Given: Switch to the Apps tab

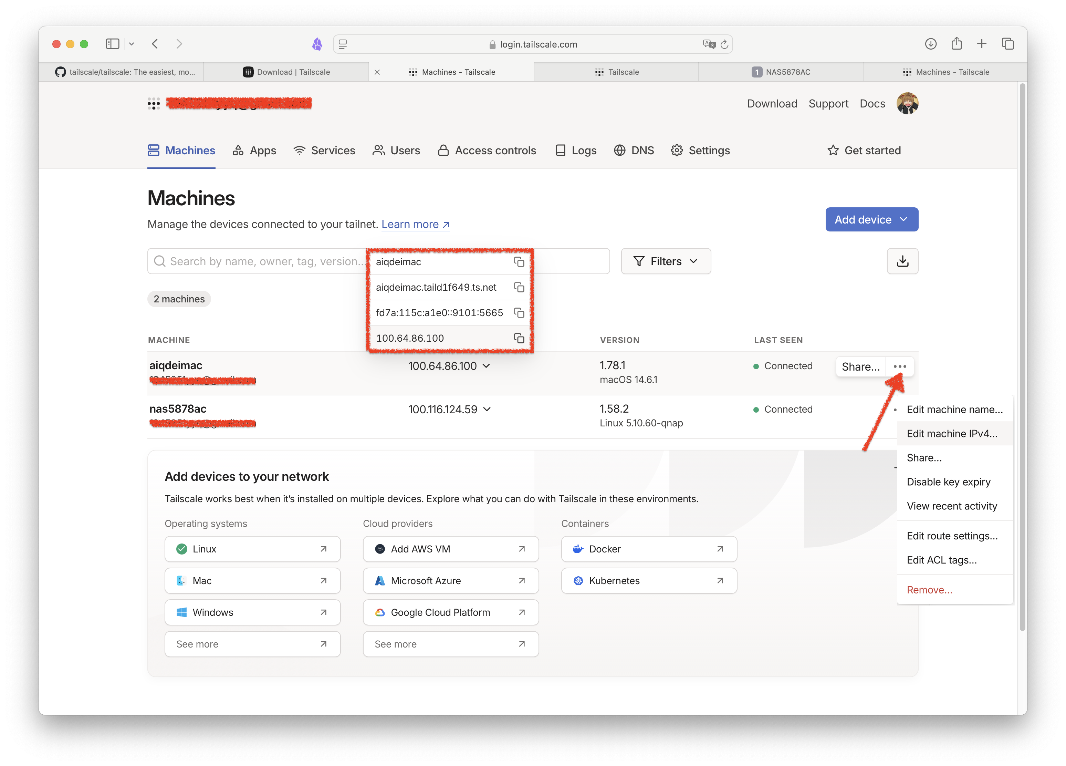Looking at the screenshot, I should point(254,151).
